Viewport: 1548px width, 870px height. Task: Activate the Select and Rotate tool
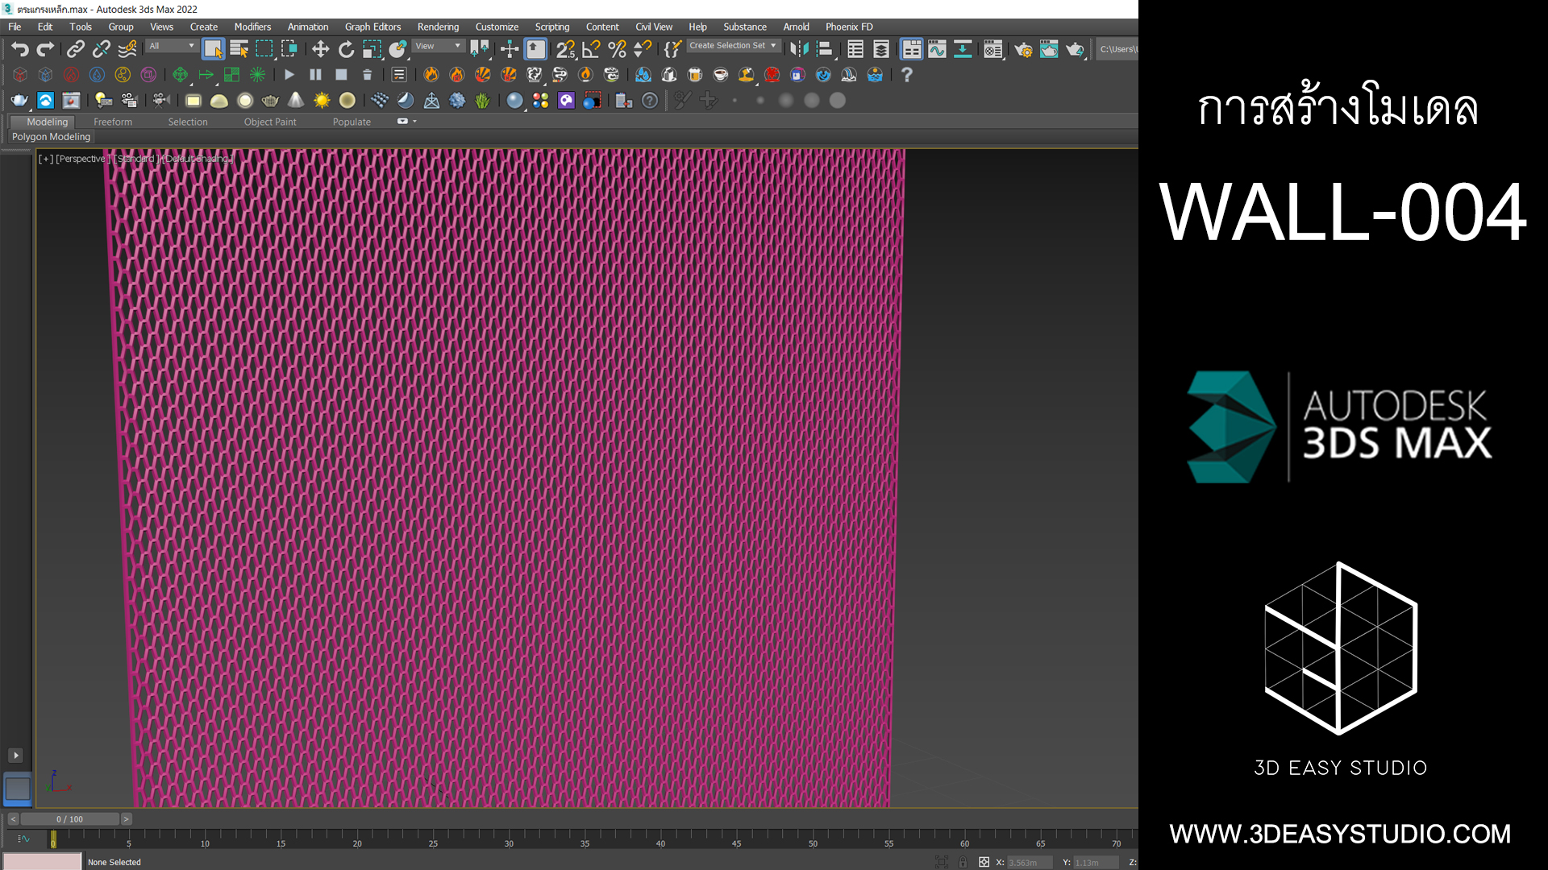[346, 49]
